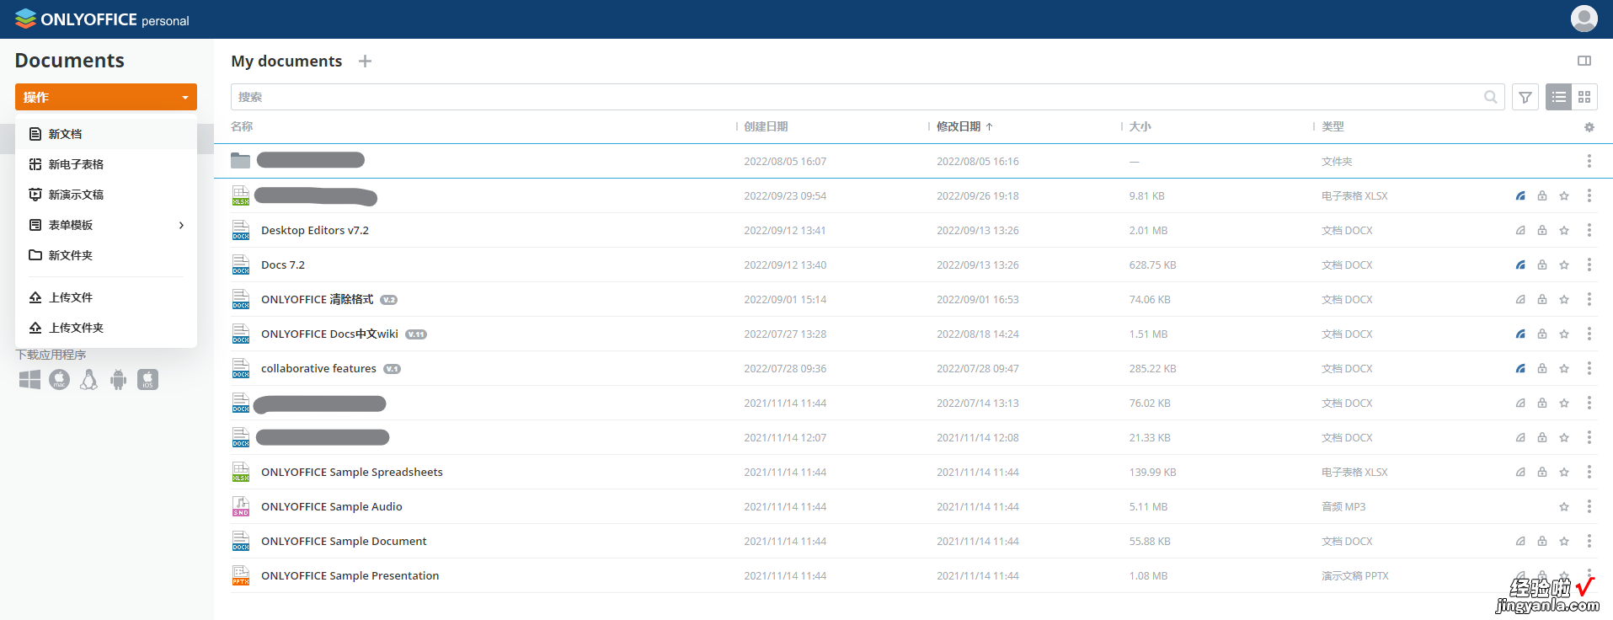Share ONLYOFFICE 清除格式 document
This screenshot has width=1613, height=620.
pyautogui.click(x=1520, y=299)
